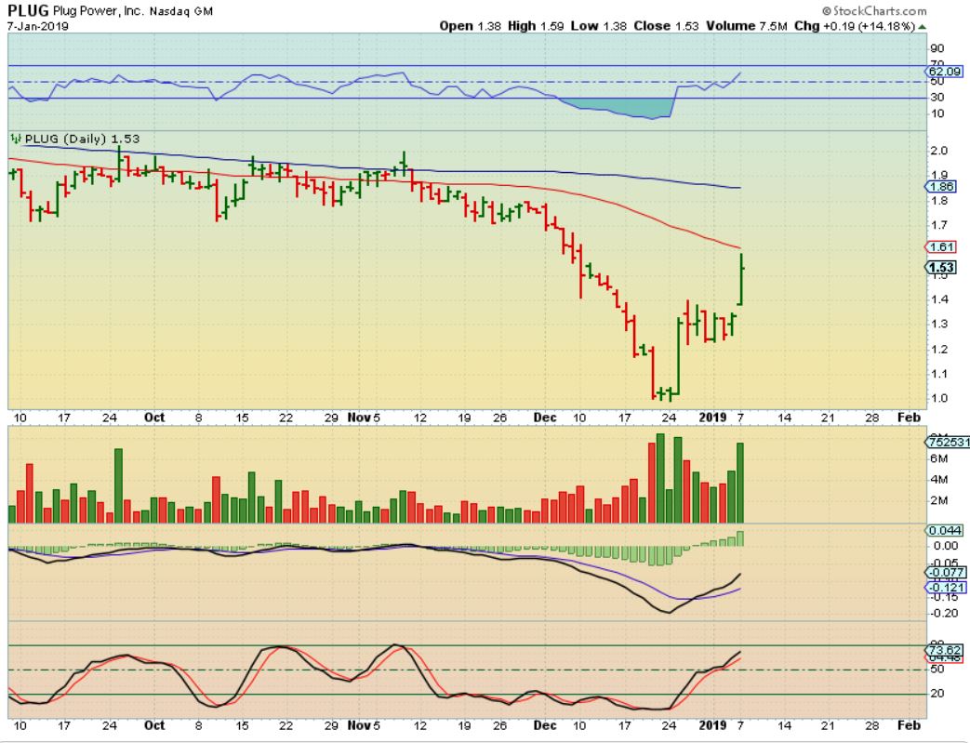Click the Low 1.38 value

[598, 26]
